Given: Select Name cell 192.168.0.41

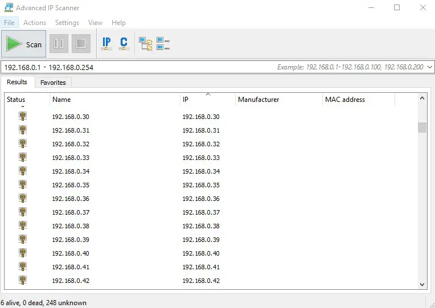Looking at the screenshot, I should pyautogui.click(x=71, y=267).
